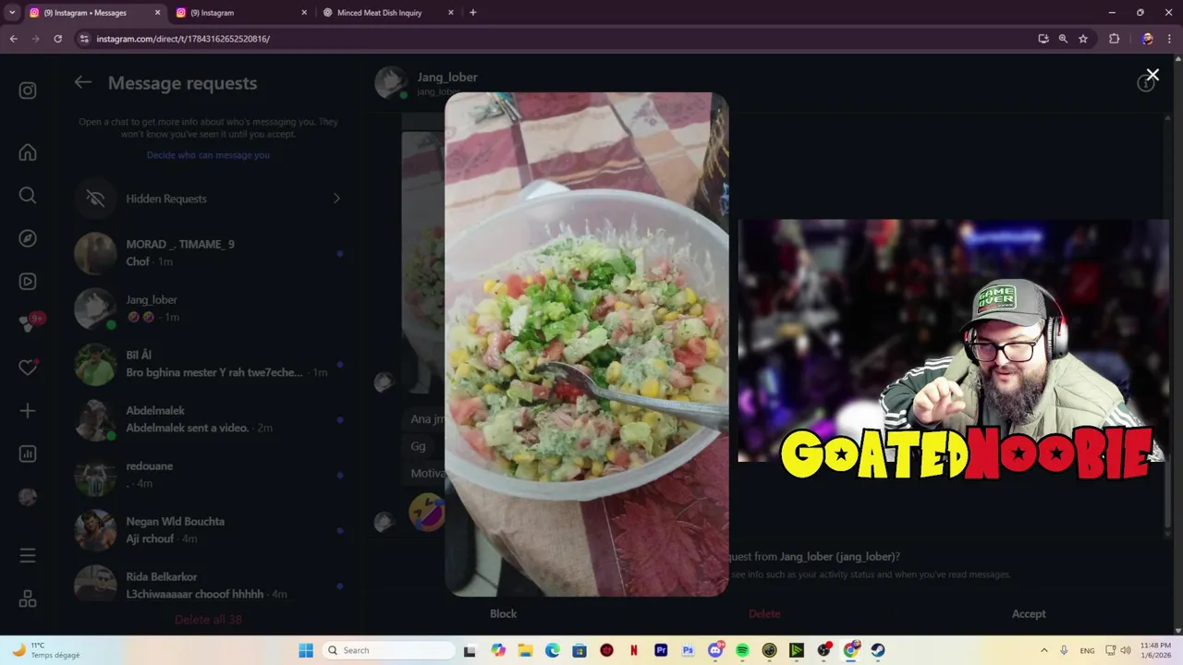Click browser back arrow

pos(13,39)
